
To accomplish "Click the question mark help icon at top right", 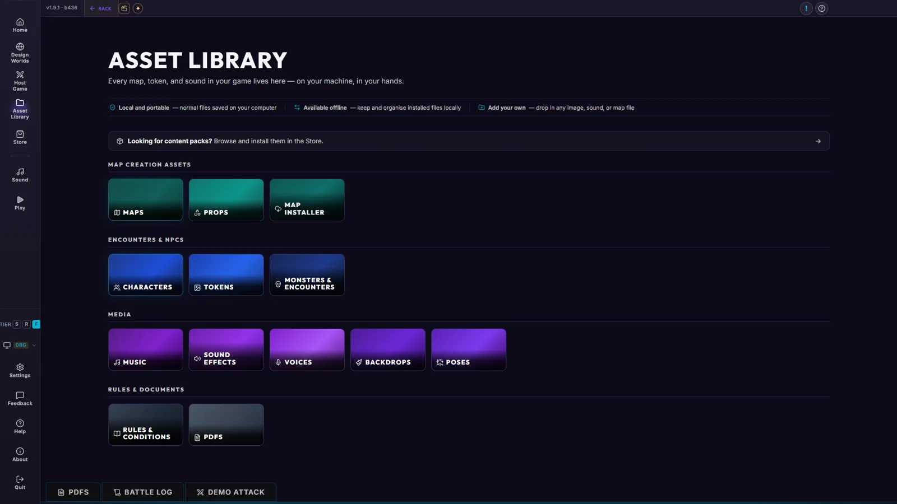I will [822, 8].
